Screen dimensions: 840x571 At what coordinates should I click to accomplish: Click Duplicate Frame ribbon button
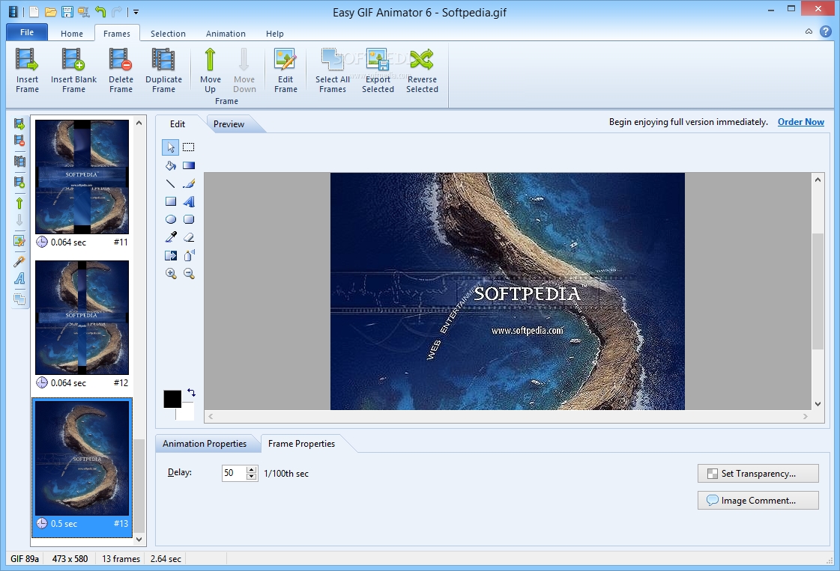(x=163, y=70)
